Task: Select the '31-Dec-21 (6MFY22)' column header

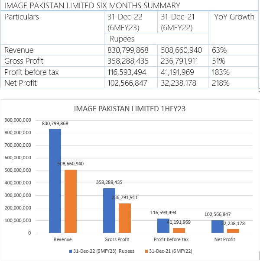Action: 183,22
